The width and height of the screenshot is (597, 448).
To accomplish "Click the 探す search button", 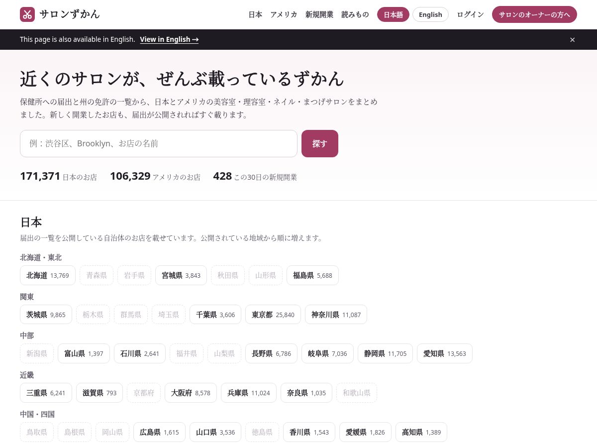I will (320, 143).
